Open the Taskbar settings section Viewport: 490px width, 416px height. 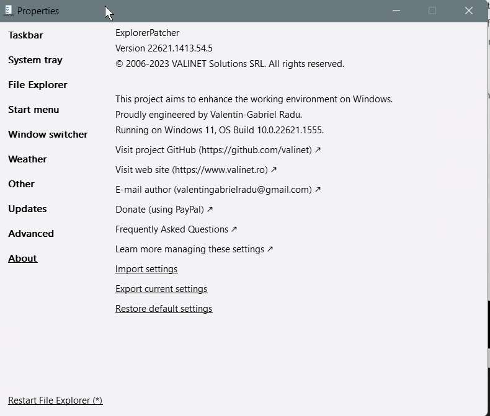pos(25,35)
